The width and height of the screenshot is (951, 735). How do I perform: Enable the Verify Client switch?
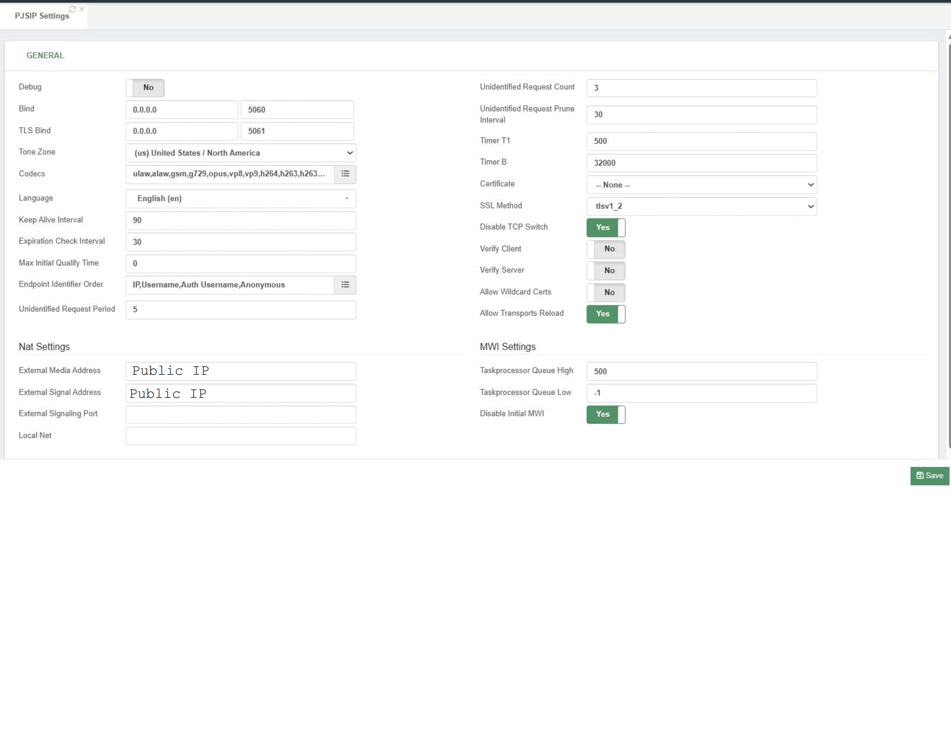click(x=606, y=249)
